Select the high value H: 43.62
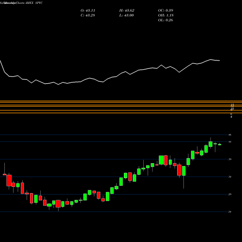This screenshot has height=242, width=242. [127, 11]
